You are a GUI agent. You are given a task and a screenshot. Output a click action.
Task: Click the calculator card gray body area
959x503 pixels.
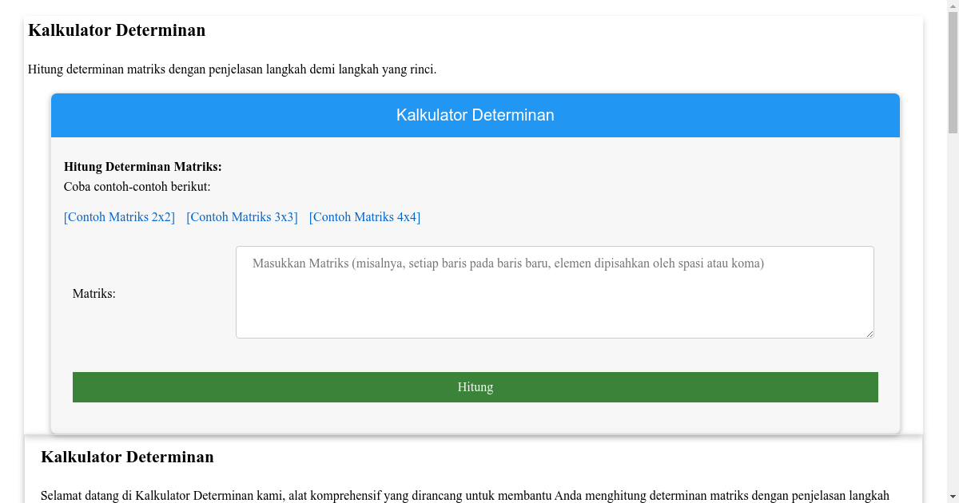(x=144, y=359)
